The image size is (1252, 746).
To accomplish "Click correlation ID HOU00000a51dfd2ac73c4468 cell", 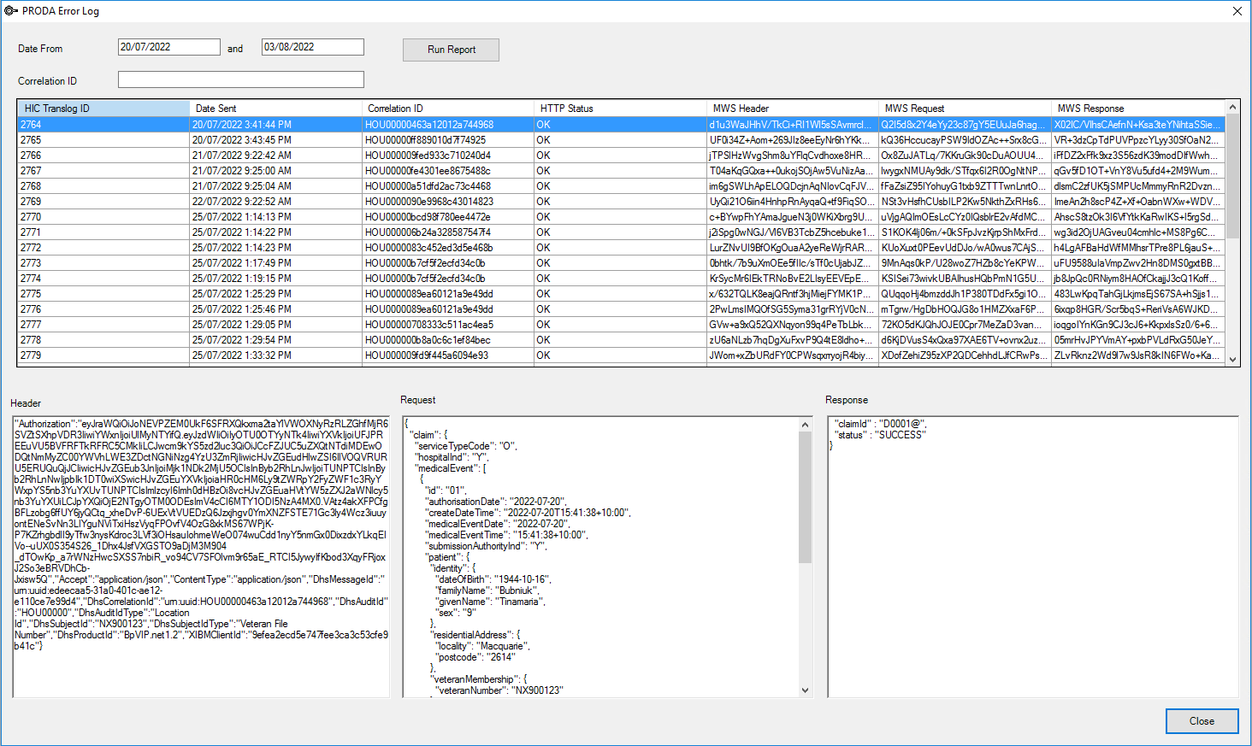I will point(448,186).
